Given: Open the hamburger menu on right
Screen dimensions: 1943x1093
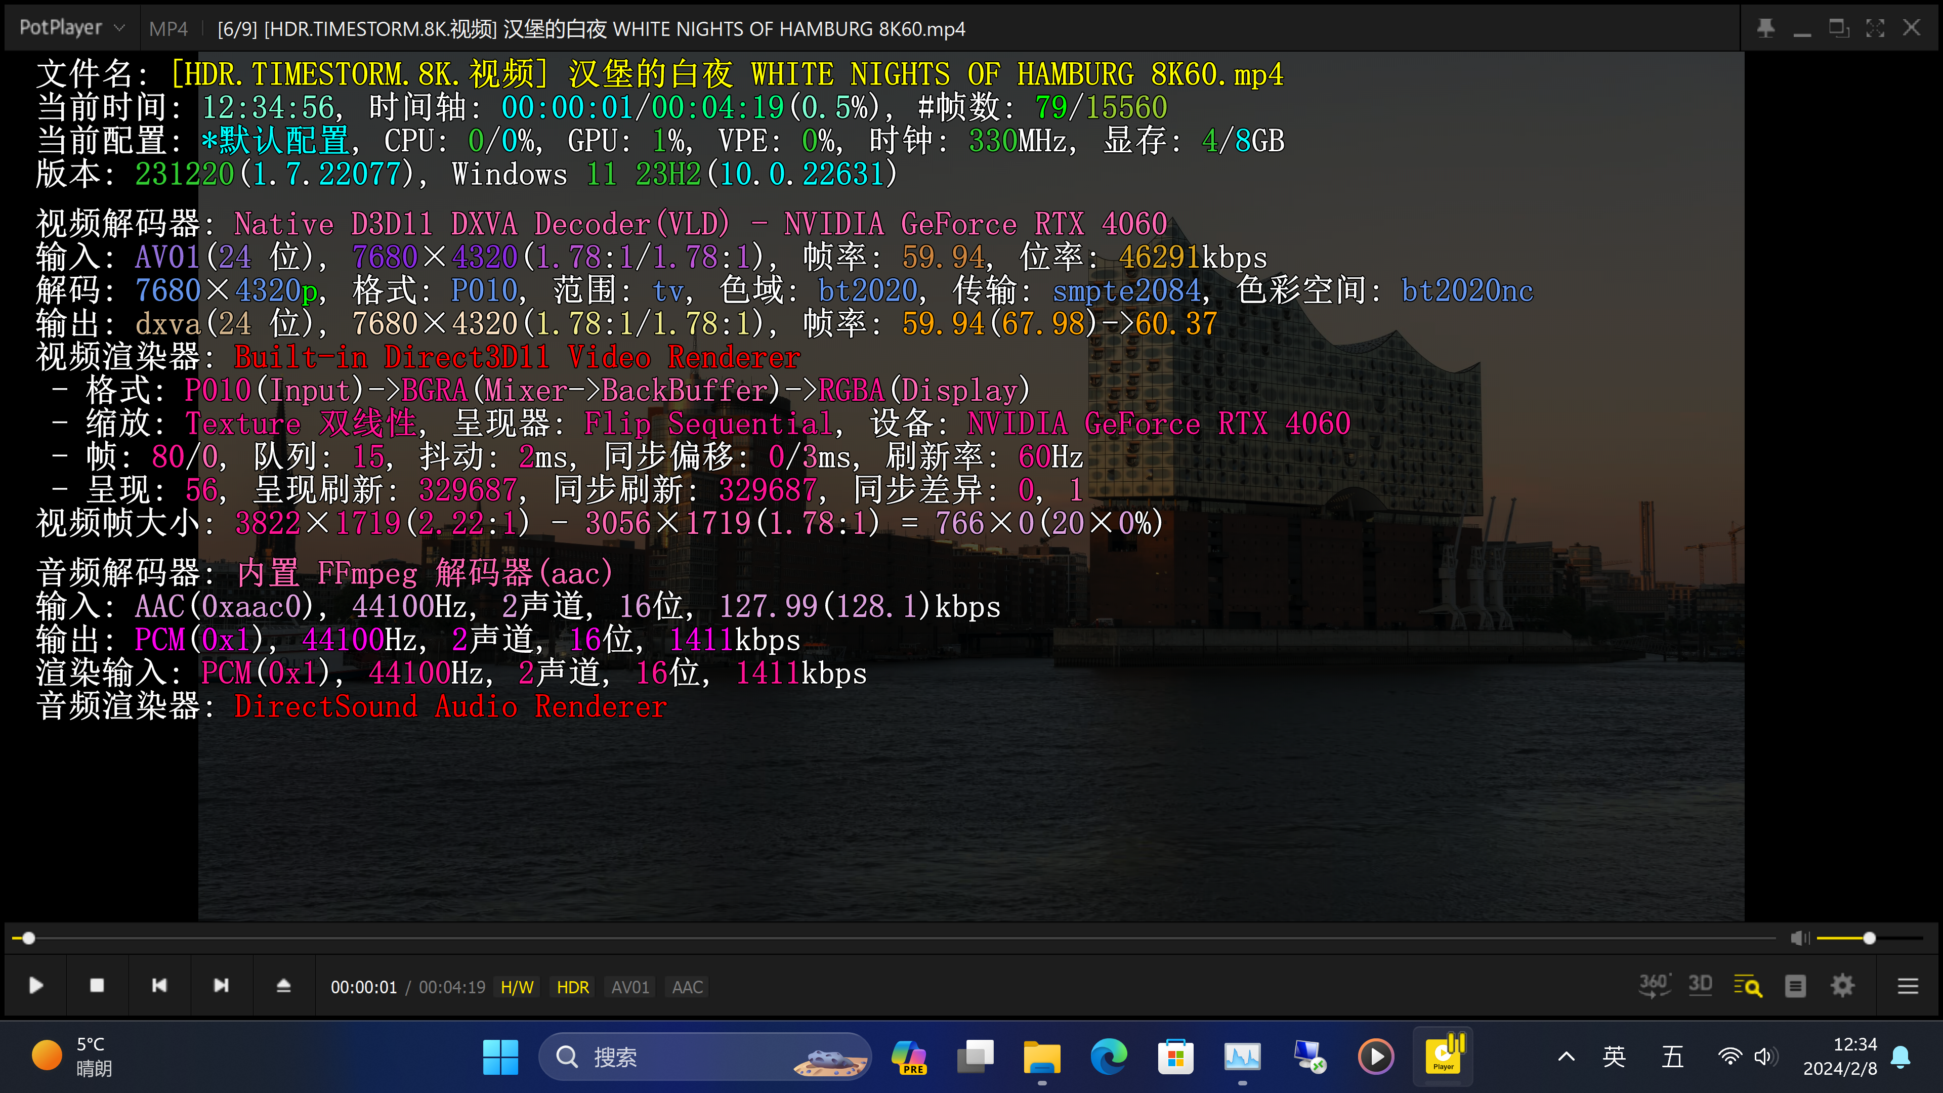Looking at the screenshot, I should pyautogui.click(x=1908, y=985).
